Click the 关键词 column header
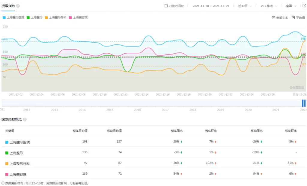Screen dimensions: 307x186 (x=10, y=131)
